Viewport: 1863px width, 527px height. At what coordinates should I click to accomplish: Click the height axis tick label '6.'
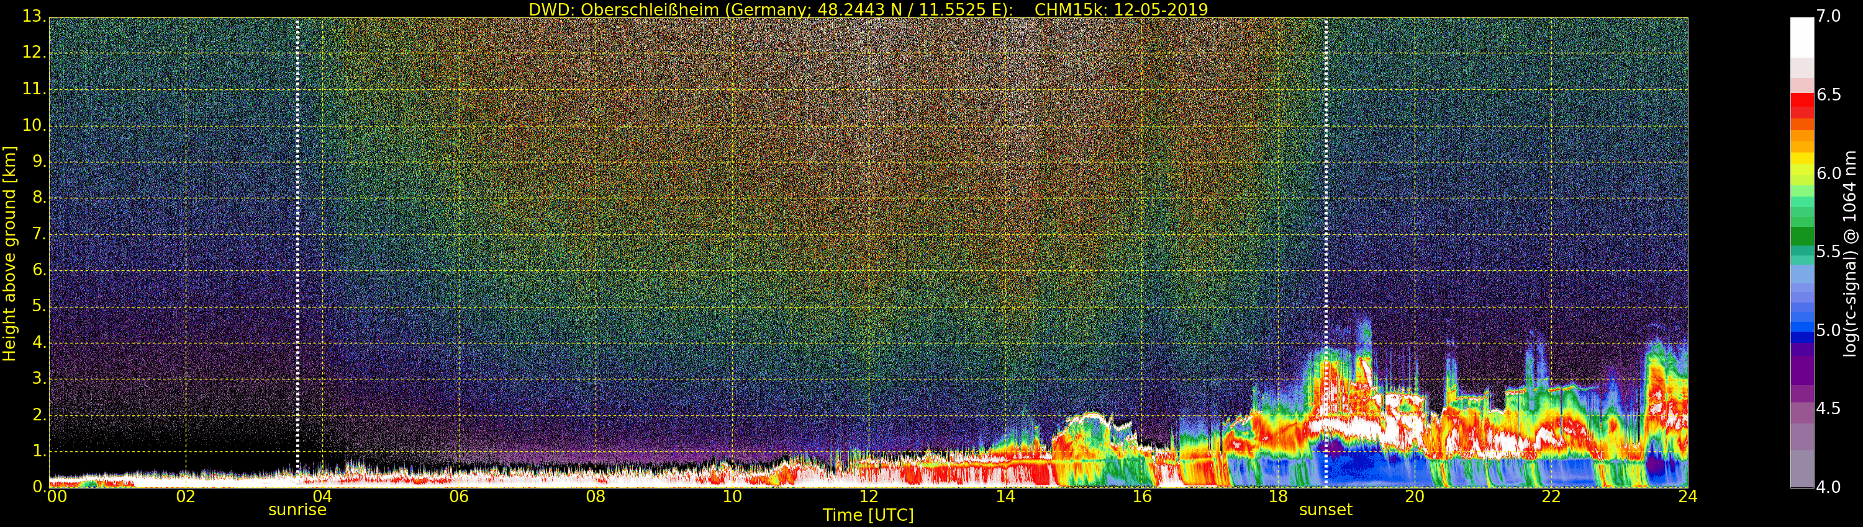click(39, 270)
